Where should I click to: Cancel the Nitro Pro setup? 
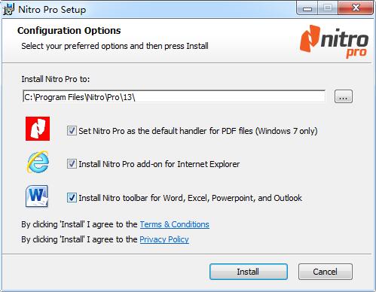click(x=326, y=272)
